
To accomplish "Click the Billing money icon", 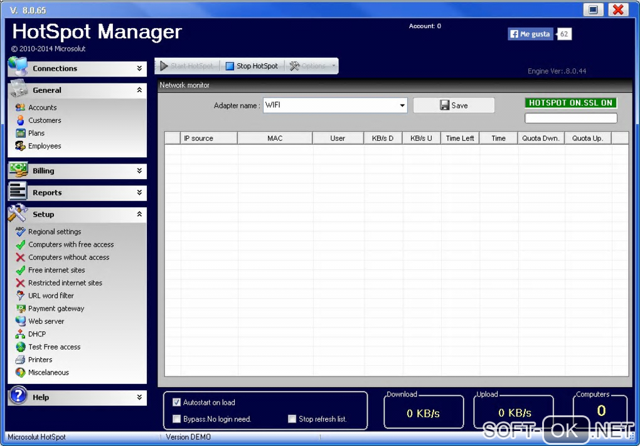I will [x=18, y=170].
